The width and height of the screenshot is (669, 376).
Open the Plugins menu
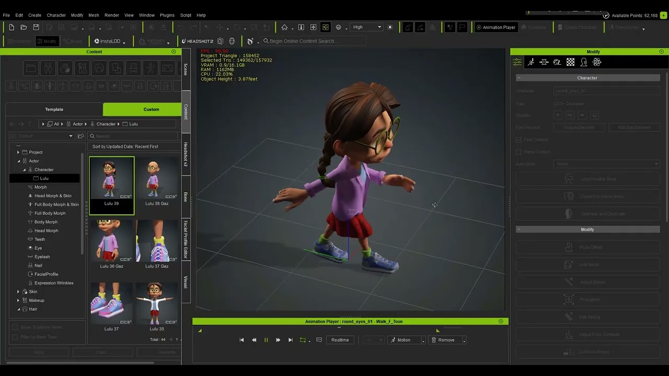tap(167, 15)
